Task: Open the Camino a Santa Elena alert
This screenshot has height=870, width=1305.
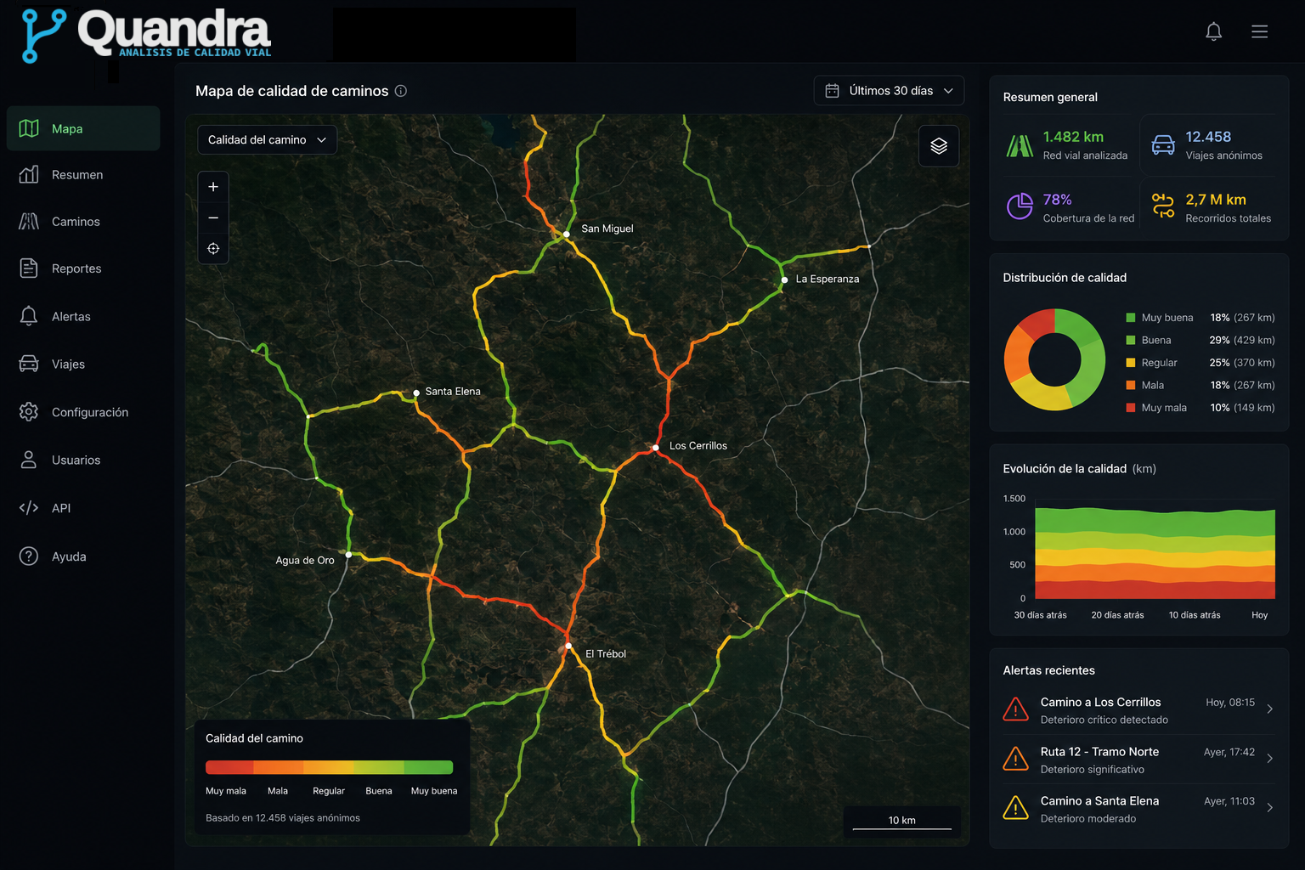Action: pyautogui.click(x=1138, y=809)
